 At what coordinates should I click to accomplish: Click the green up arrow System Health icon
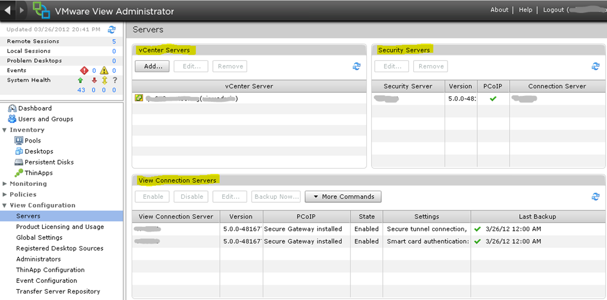(80, 80)
